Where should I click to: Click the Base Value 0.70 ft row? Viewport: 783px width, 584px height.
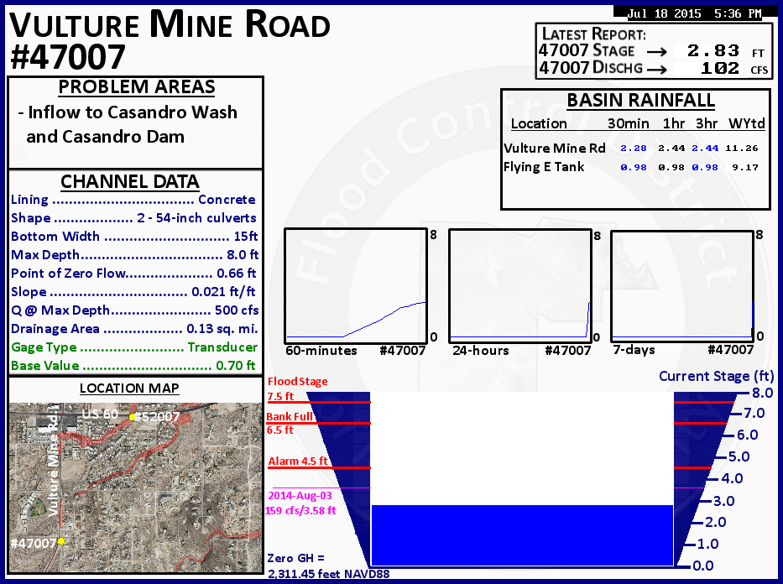click(x=133, y=365)
